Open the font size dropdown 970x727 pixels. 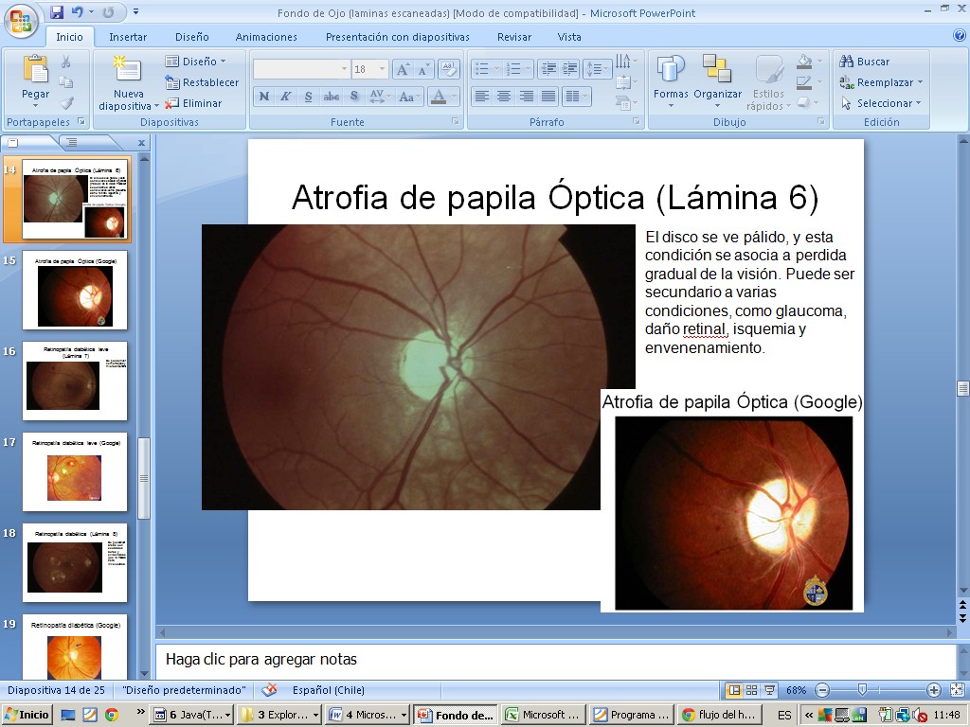pos(382,70)
